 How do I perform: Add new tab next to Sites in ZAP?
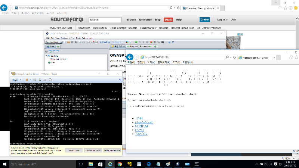(58, 46)
